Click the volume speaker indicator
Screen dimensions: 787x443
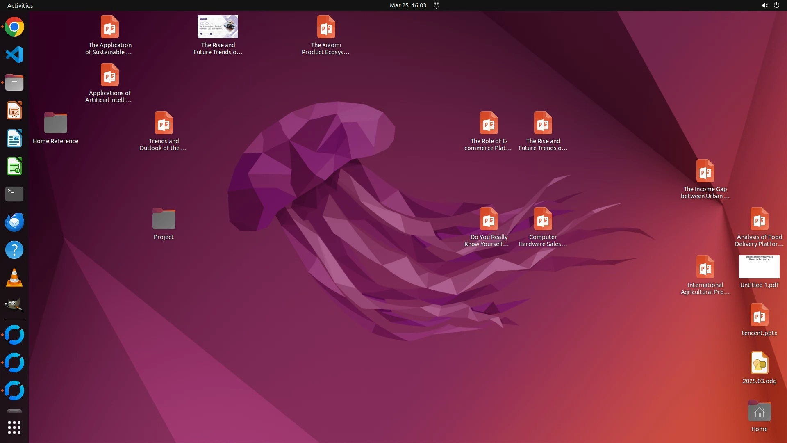[764, 5]
